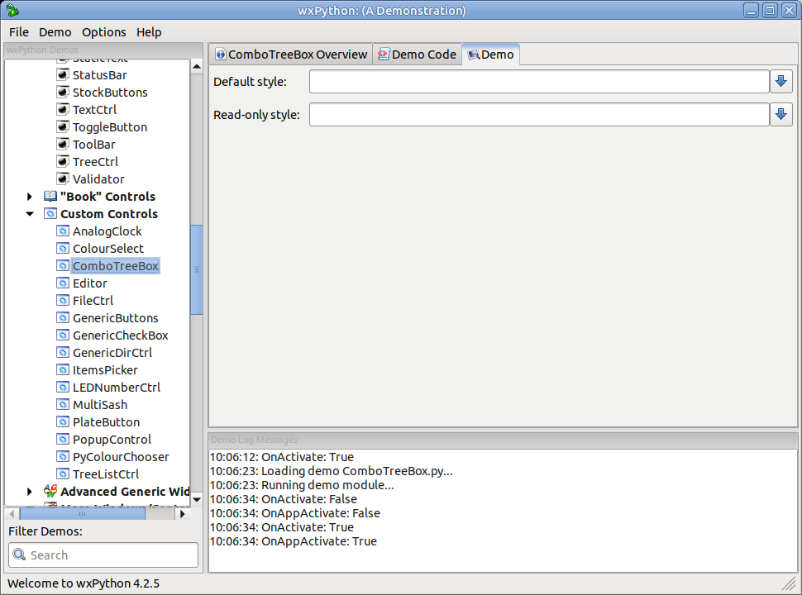Open the File menu
802x595 pixels.
[19, 32]
